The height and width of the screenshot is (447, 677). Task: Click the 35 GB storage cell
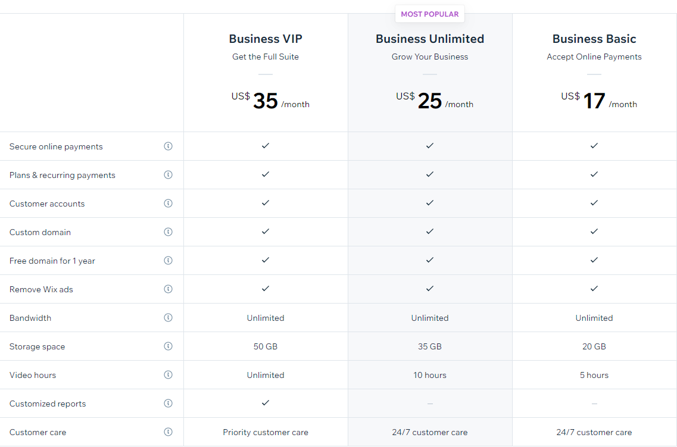[430, 346]
